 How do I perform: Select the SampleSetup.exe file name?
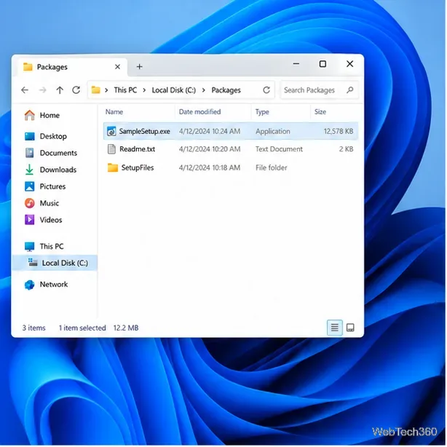click(145, 132)
